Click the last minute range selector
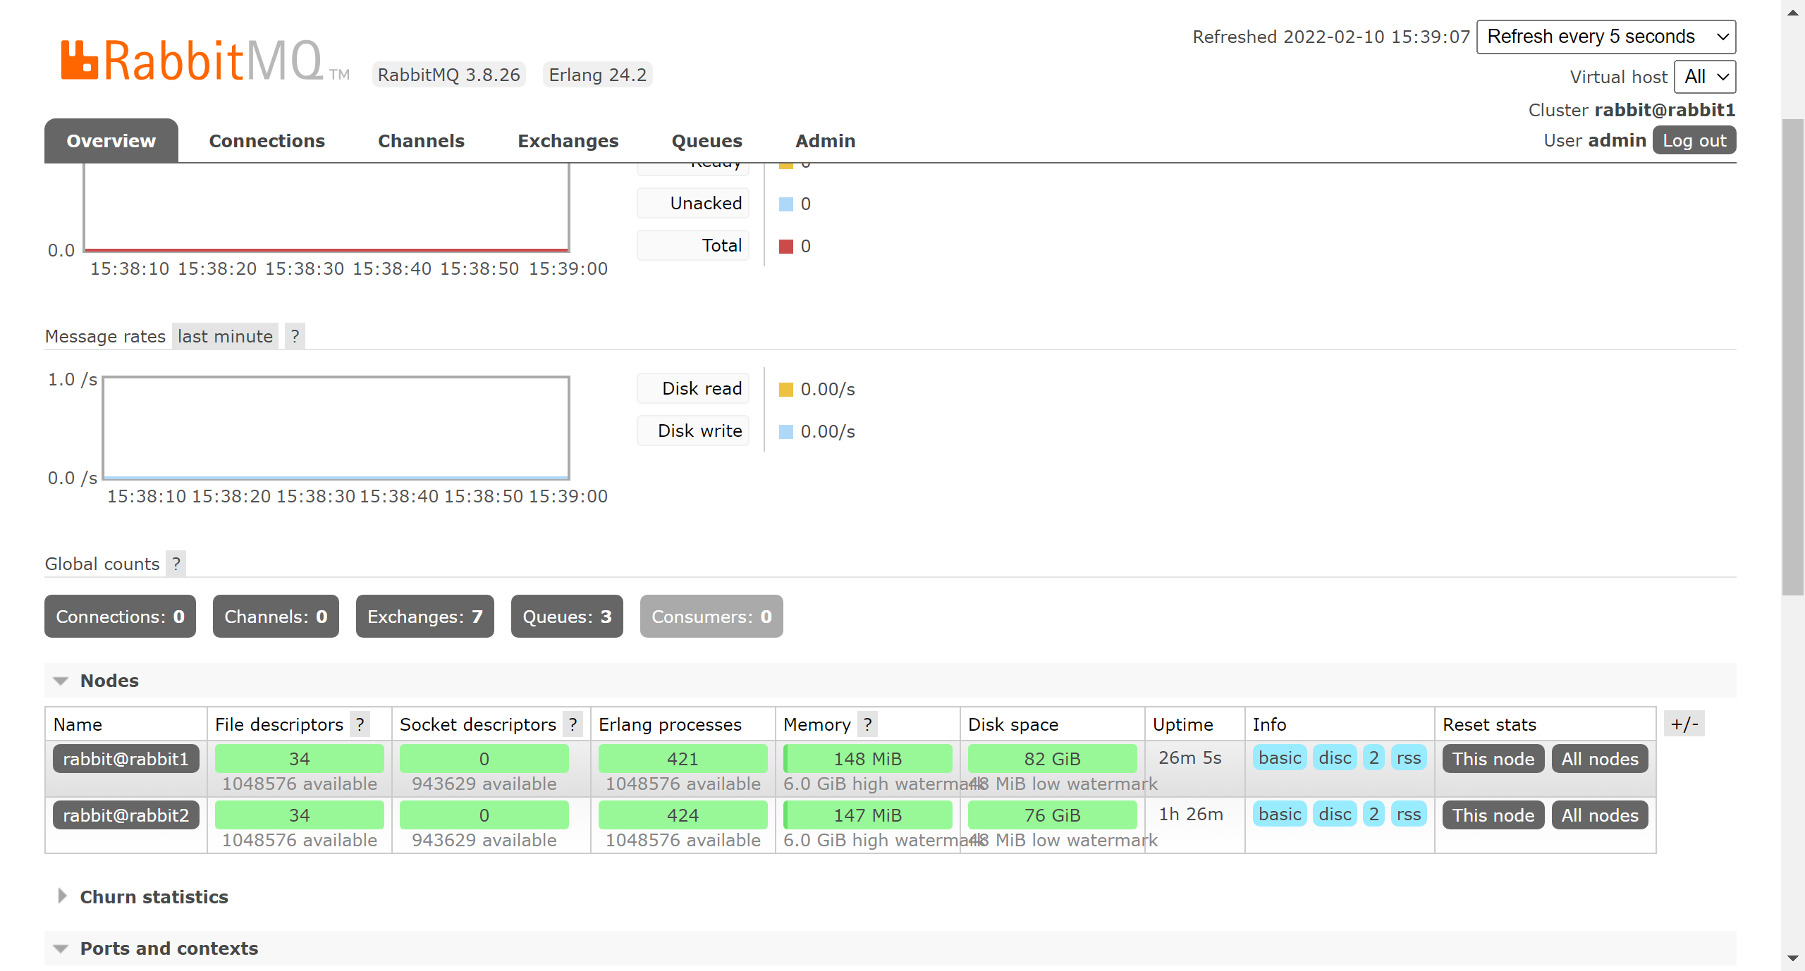 tap(225, 336)
